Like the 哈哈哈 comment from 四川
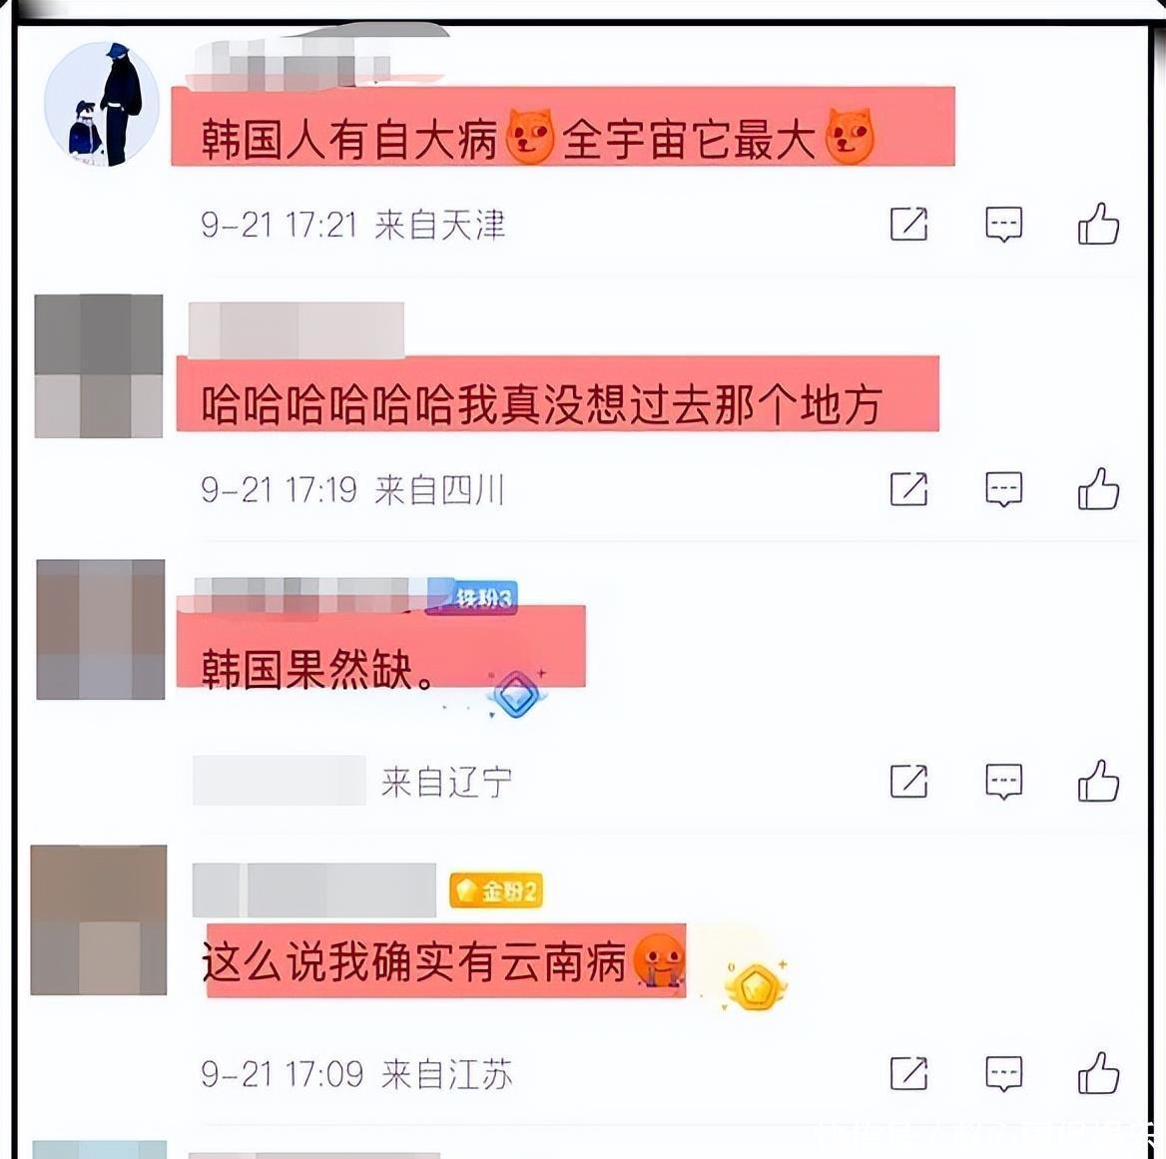1166x1159 pixels. 1098,488
